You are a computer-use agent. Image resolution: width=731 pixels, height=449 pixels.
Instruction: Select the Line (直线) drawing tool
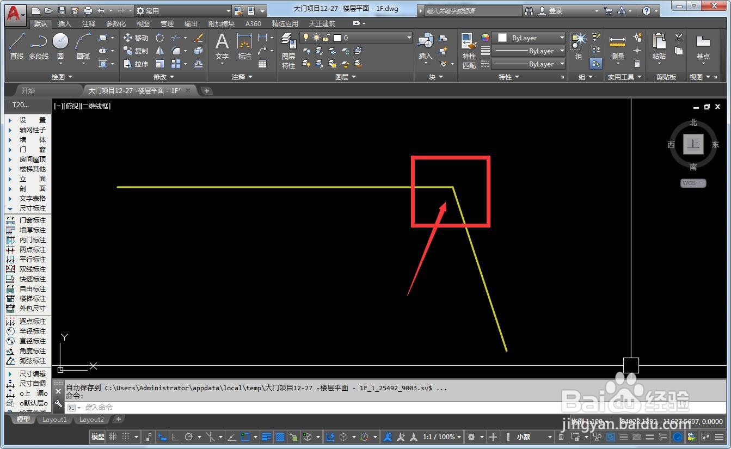(16, 46)
